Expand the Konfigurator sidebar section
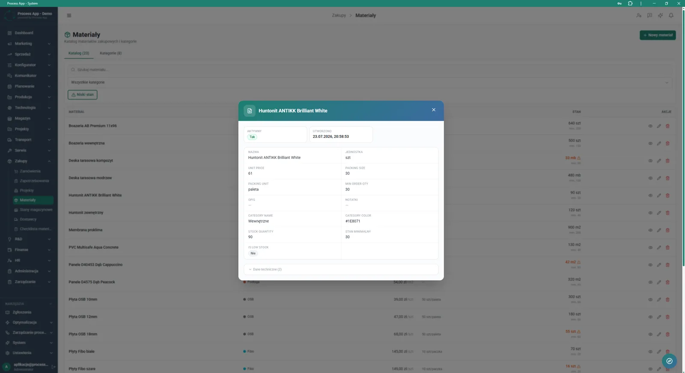 [28, 65]
